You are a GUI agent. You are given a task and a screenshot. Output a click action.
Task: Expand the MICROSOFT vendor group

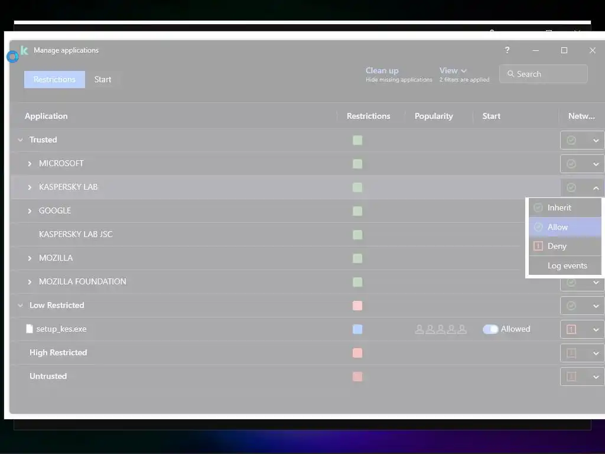click(30, 164)
